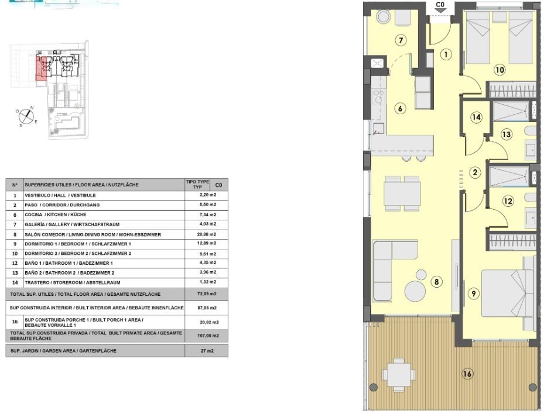The height and width of the screenshot is (420, 544).
Task: Click the 'SALÓN COMEDOR / LIVING-DINING ROOM' row
Action: [x=117, y=234]
